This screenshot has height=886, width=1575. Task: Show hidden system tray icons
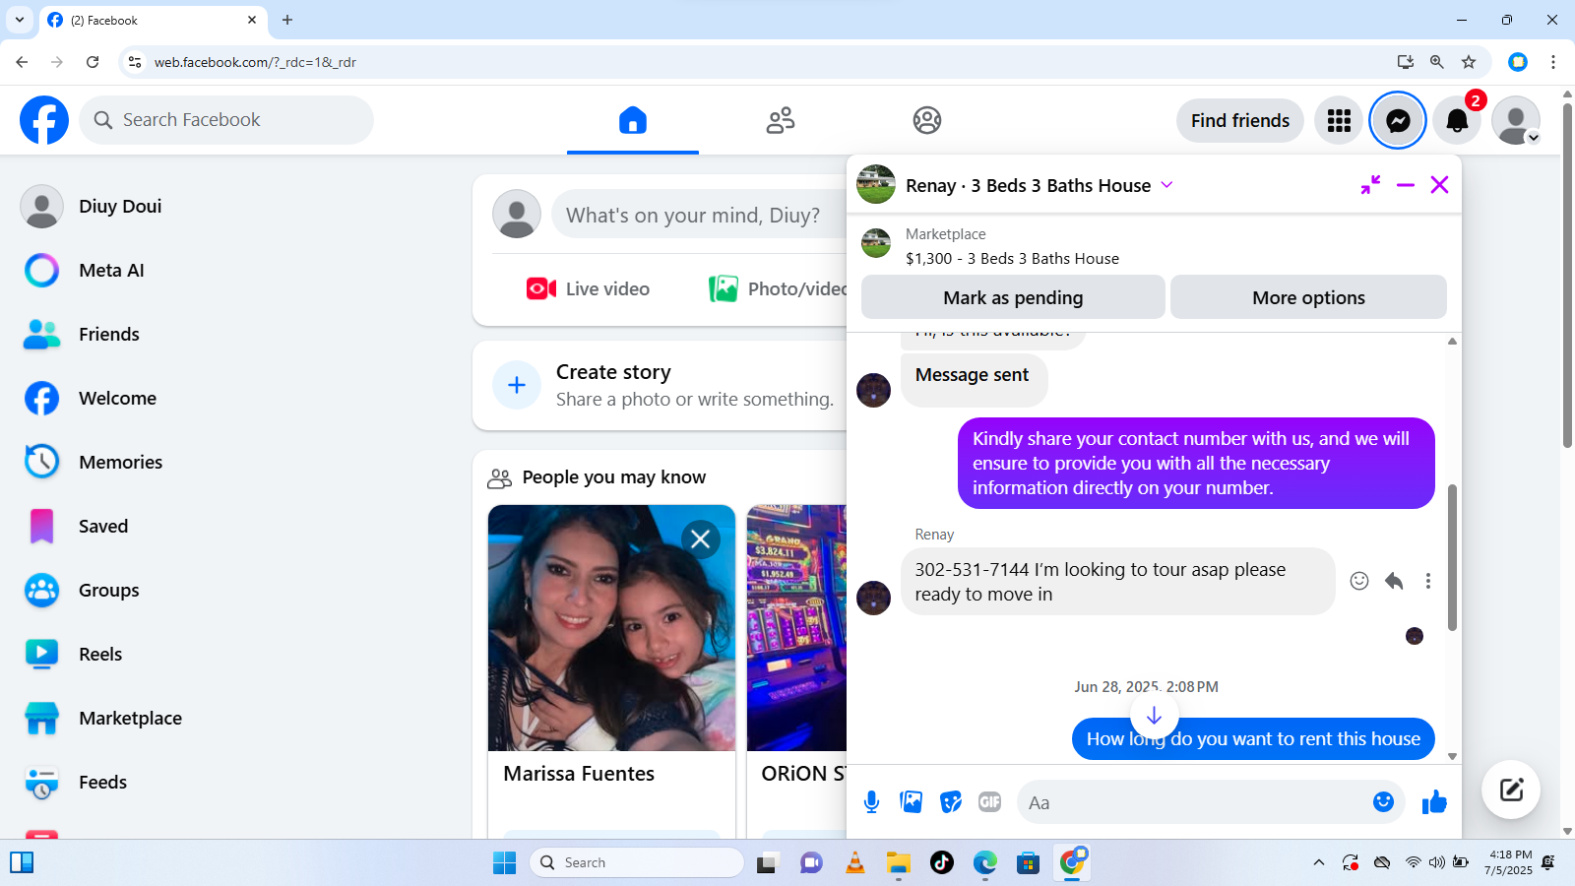tap(1319, 863)
